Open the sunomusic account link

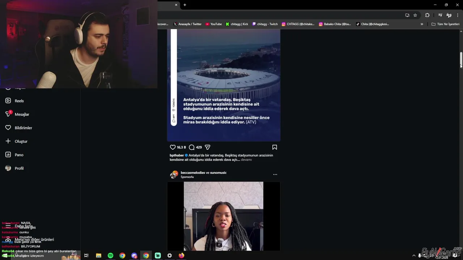pos(218,173)
